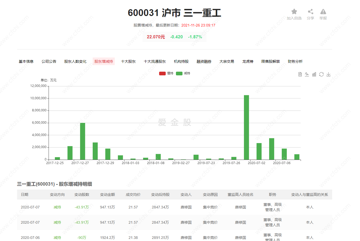Viewport: 360px width, 241px height.
Task: Click the -0.420 change value
Action: click(x=176, y=37)
